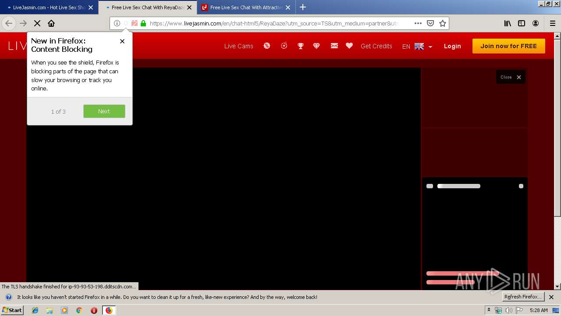Open the messages envelope icon

pyautogui.click(x=334, y=46)
